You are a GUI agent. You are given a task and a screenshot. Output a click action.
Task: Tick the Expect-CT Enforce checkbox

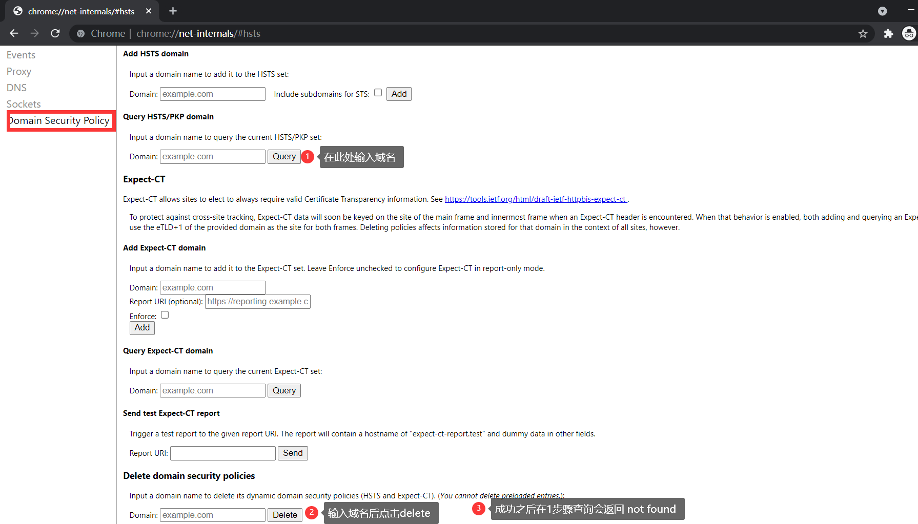click(x=165, y=315)
